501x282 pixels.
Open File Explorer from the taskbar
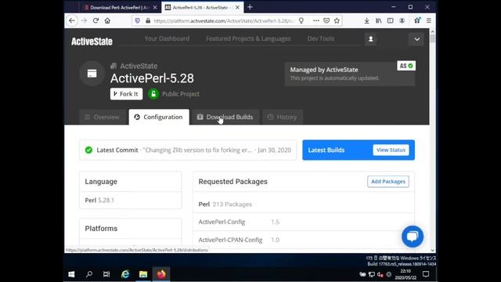point(142,274)
